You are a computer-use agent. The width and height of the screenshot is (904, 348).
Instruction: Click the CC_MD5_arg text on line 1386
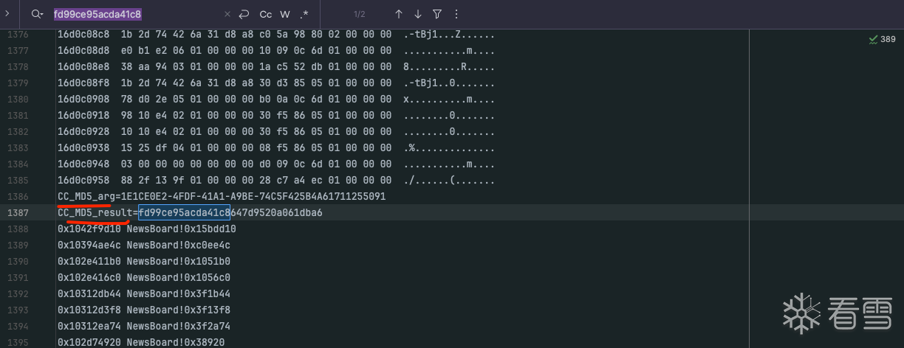click(x=84, y=196)
